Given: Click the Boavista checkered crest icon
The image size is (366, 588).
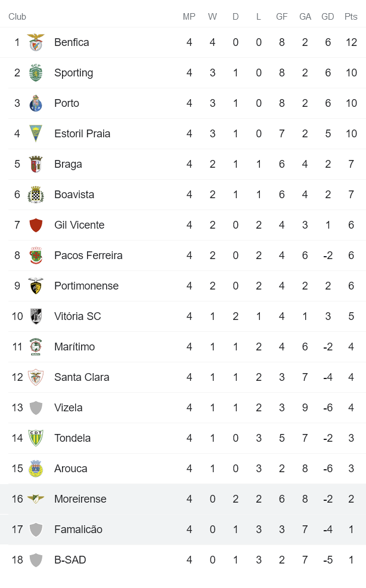Looking at the screenshot, I should [36, 195].
